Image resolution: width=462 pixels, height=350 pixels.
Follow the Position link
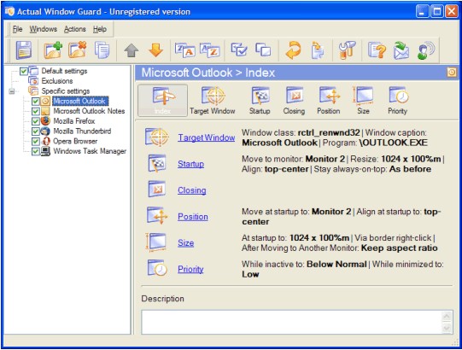pyautogui.click(x=193, y=217)
